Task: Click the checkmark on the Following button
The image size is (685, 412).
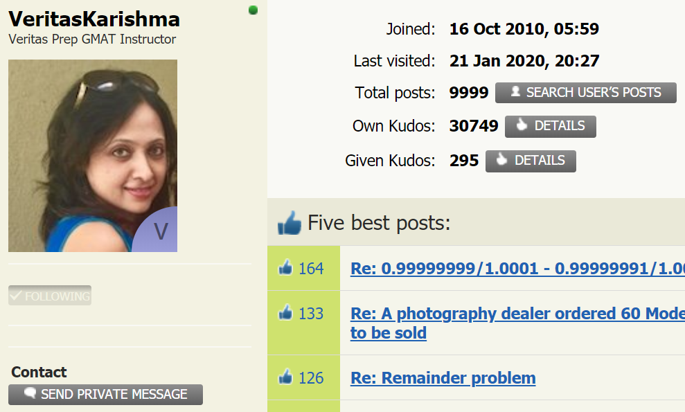Action: (16, 296)
